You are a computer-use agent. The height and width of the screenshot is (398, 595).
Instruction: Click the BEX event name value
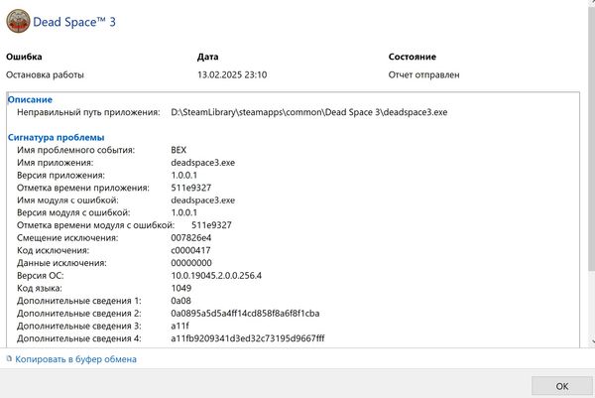click(178, 150)
